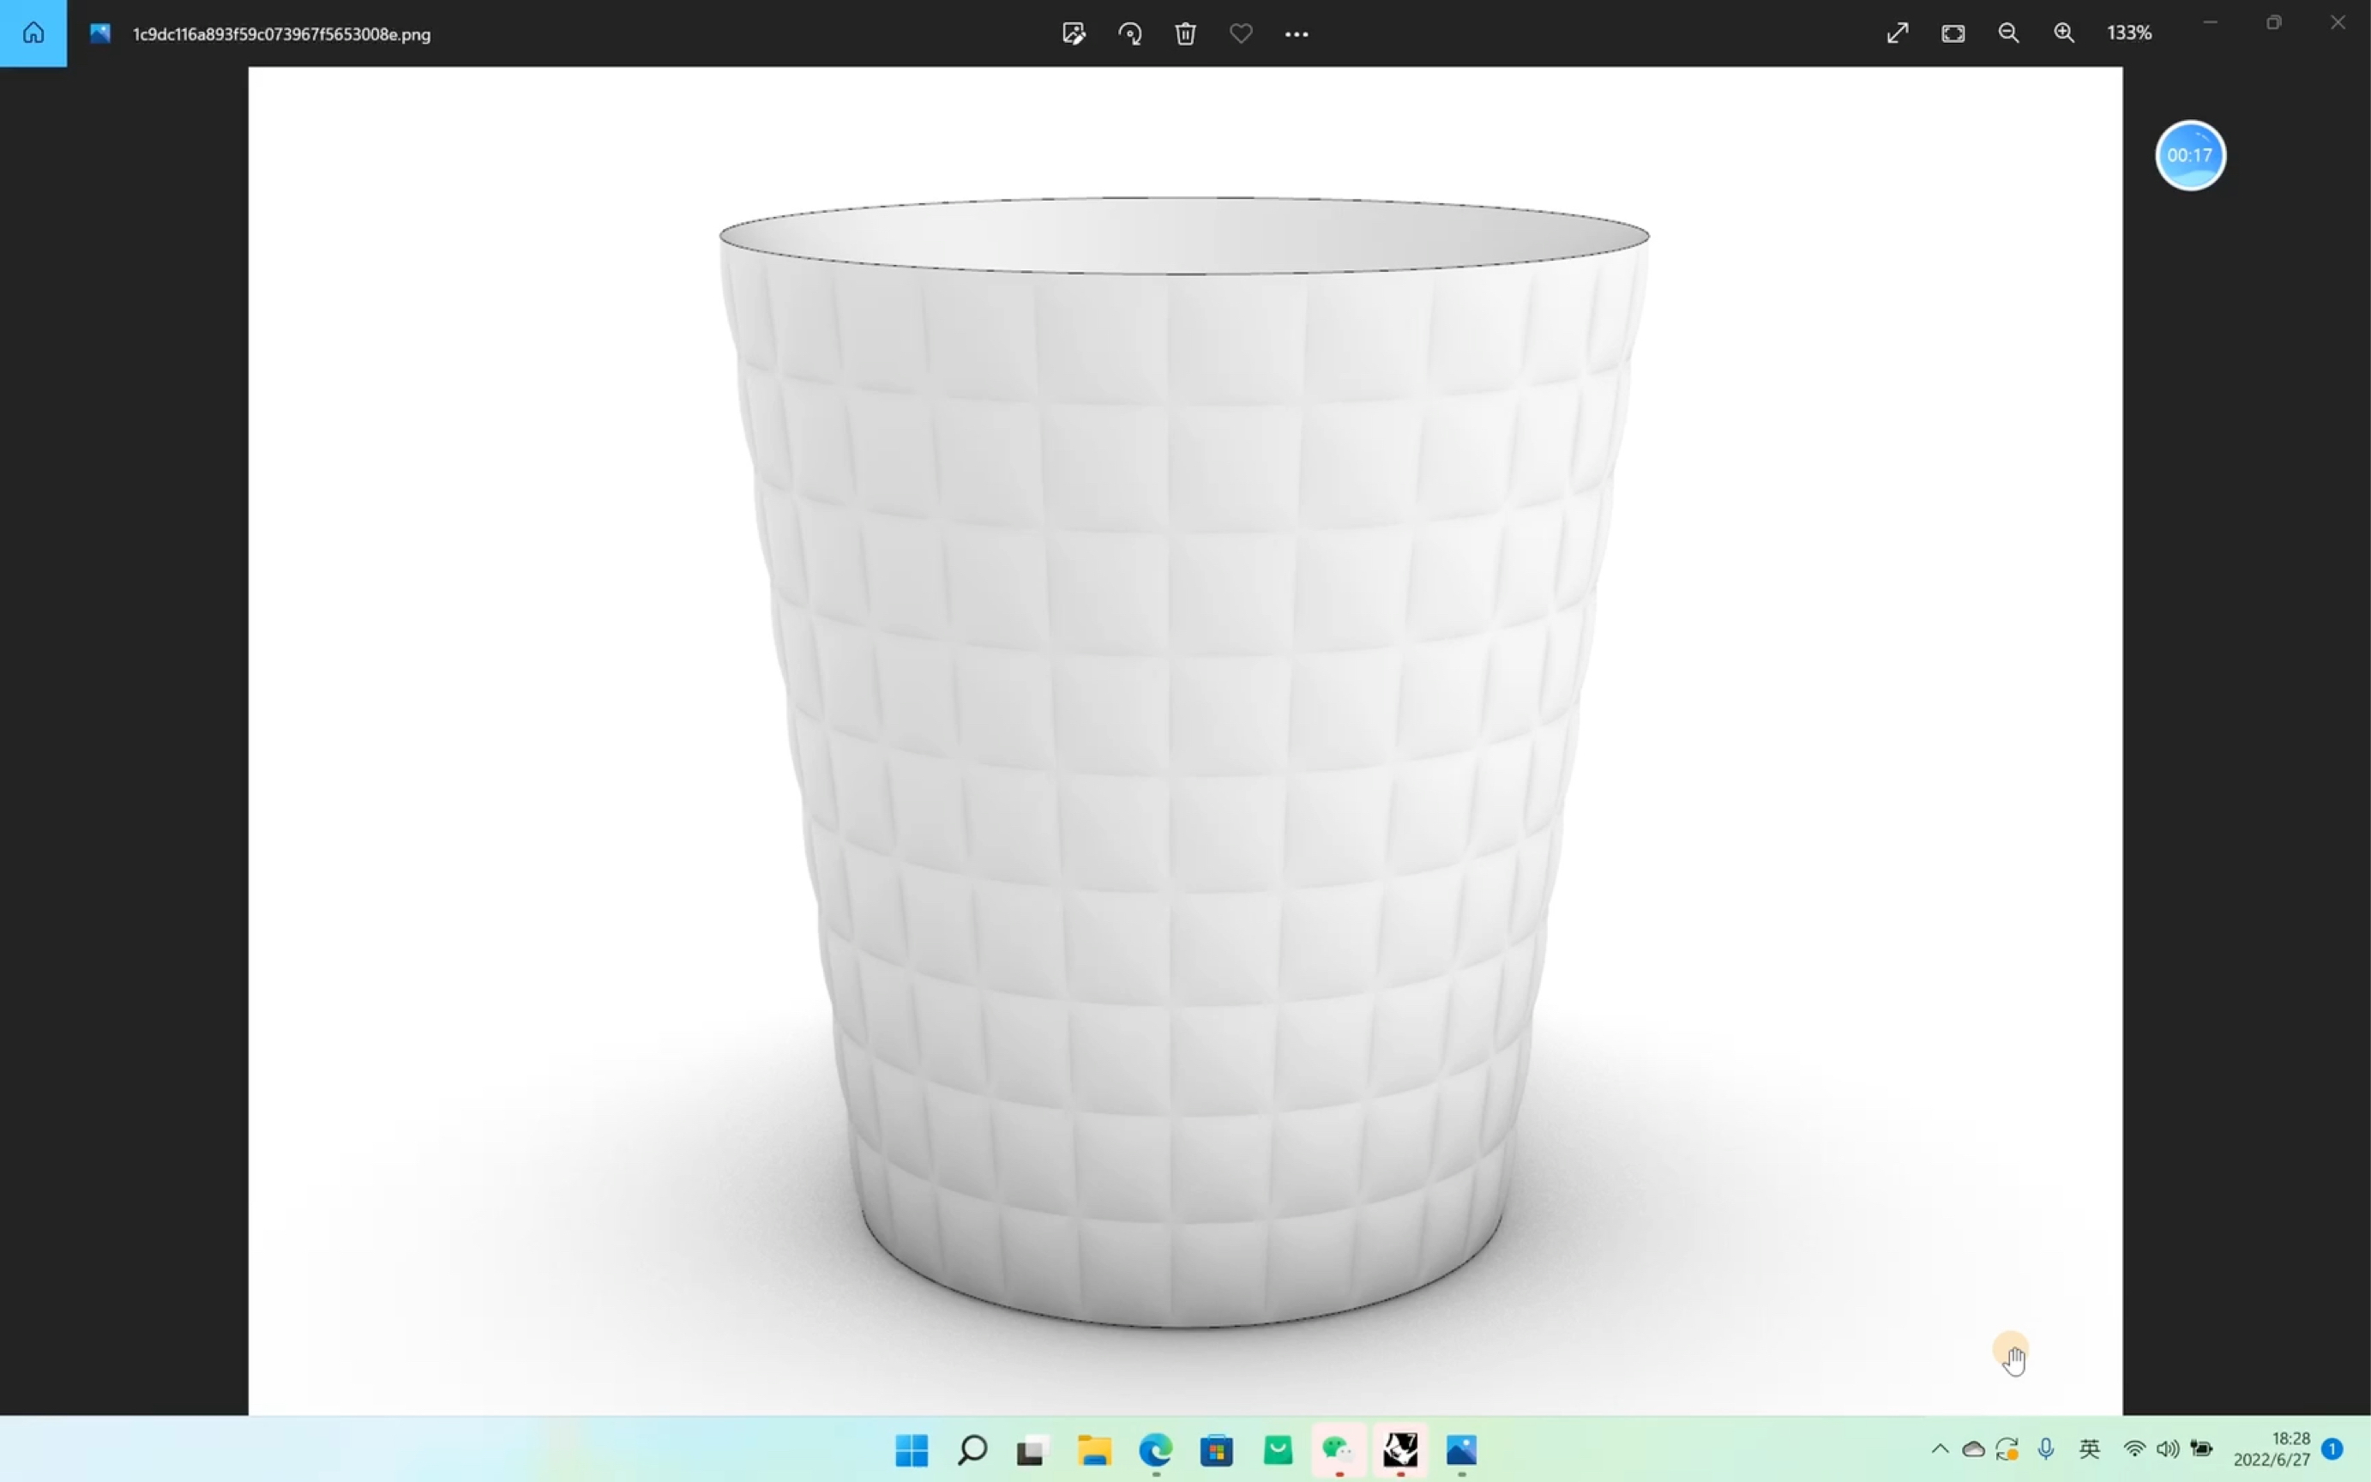Open WeChat from the taskbar
The image size is (2371, 1482).
[x=1338, y=1449]
